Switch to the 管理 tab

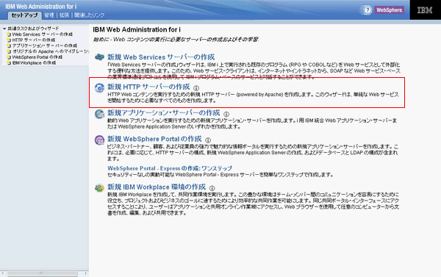point(49,15)
